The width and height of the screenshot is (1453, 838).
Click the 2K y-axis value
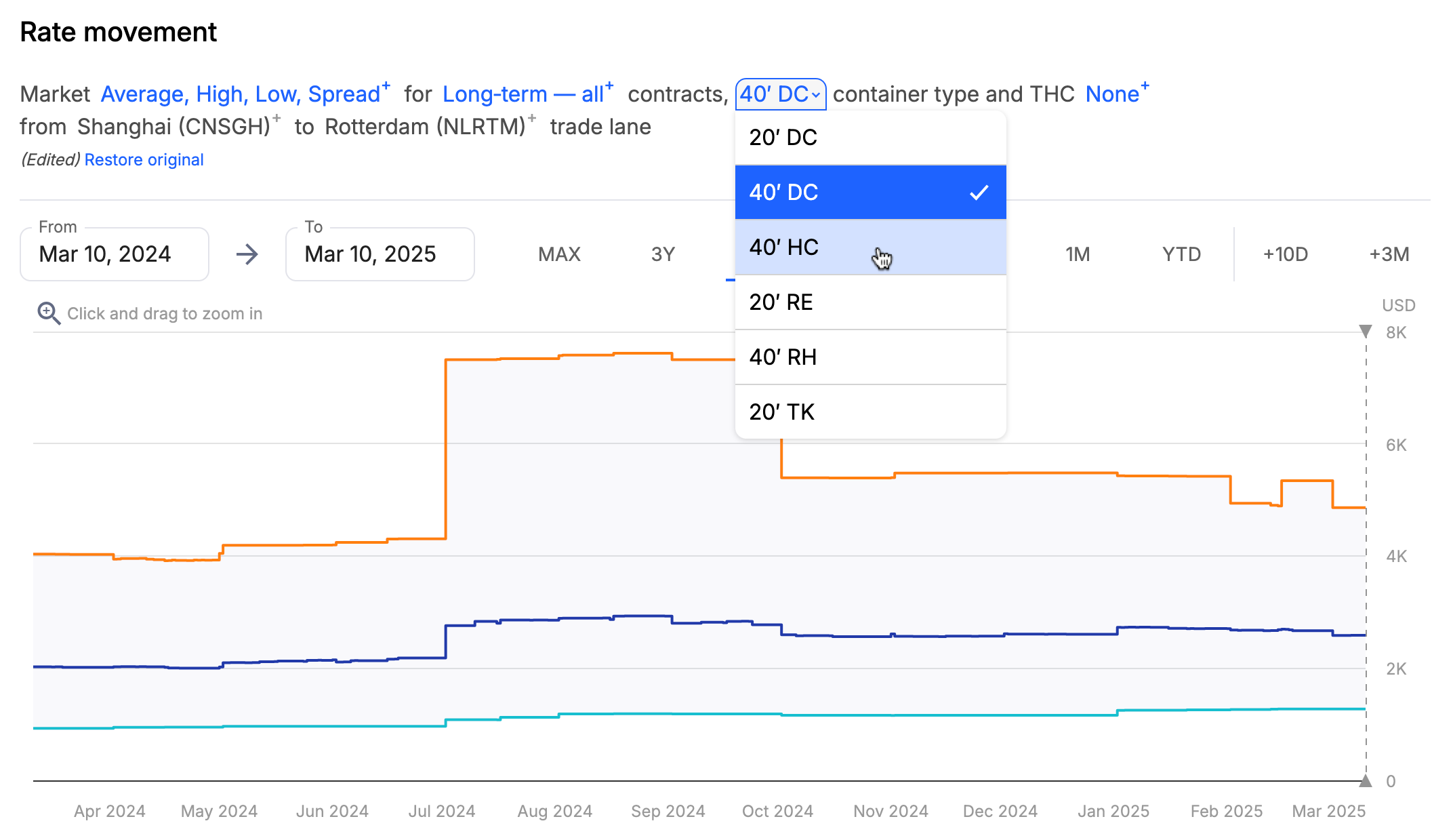[x=1397, y=669]
